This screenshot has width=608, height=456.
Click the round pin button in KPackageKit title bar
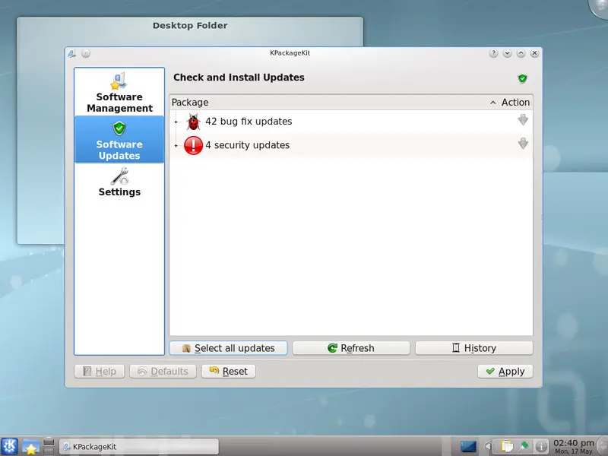click(86, 53)
